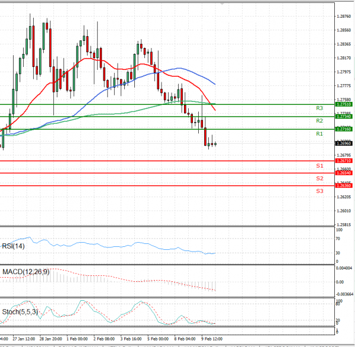This screenshot has width=355, height=347.
Task: Click the S2 support label
Action: (319, 178)
